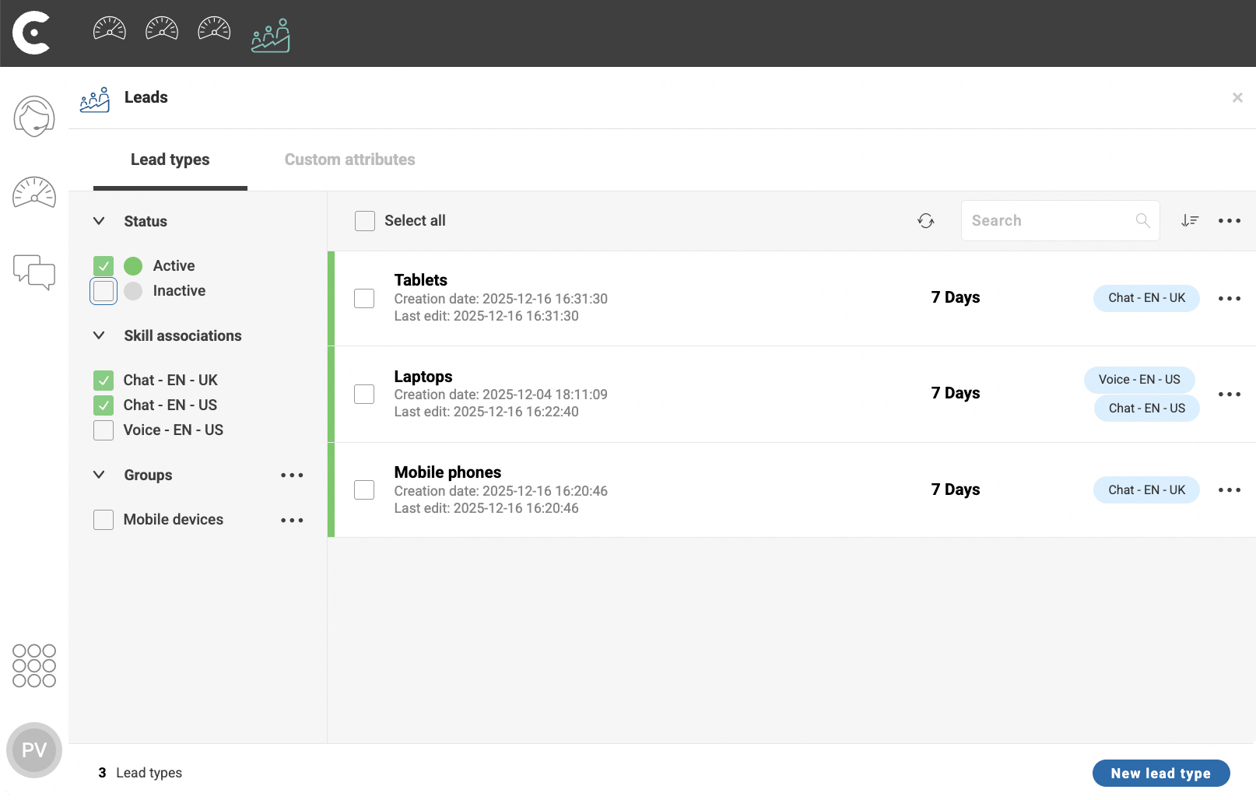Collapse the Status filter section
1256x800 pixels.
click(99, 221)
